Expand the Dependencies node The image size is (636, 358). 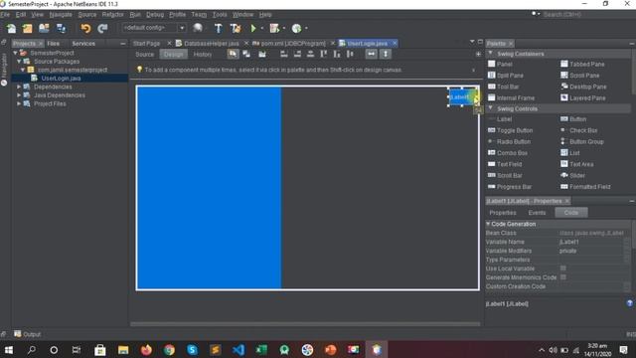(x=19, y=87)
